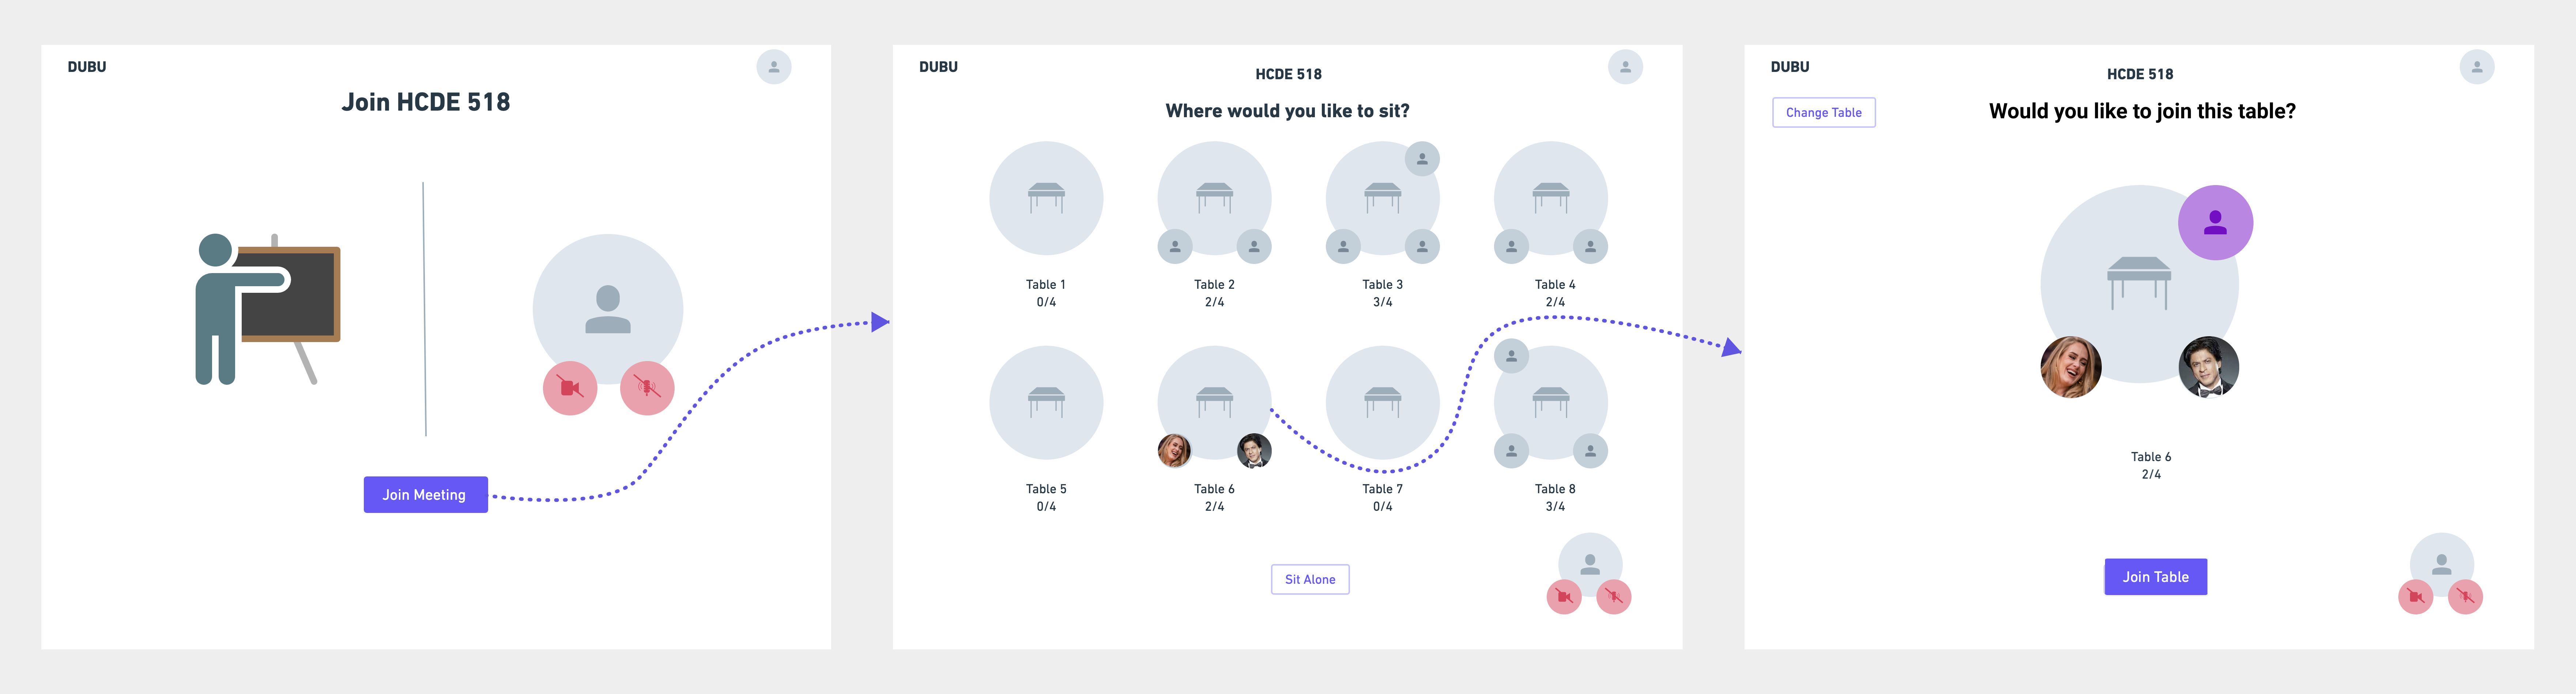Click the DUBU logo on the seating screen
This screenshot has width=2576, height=694.
click(938, 67)
